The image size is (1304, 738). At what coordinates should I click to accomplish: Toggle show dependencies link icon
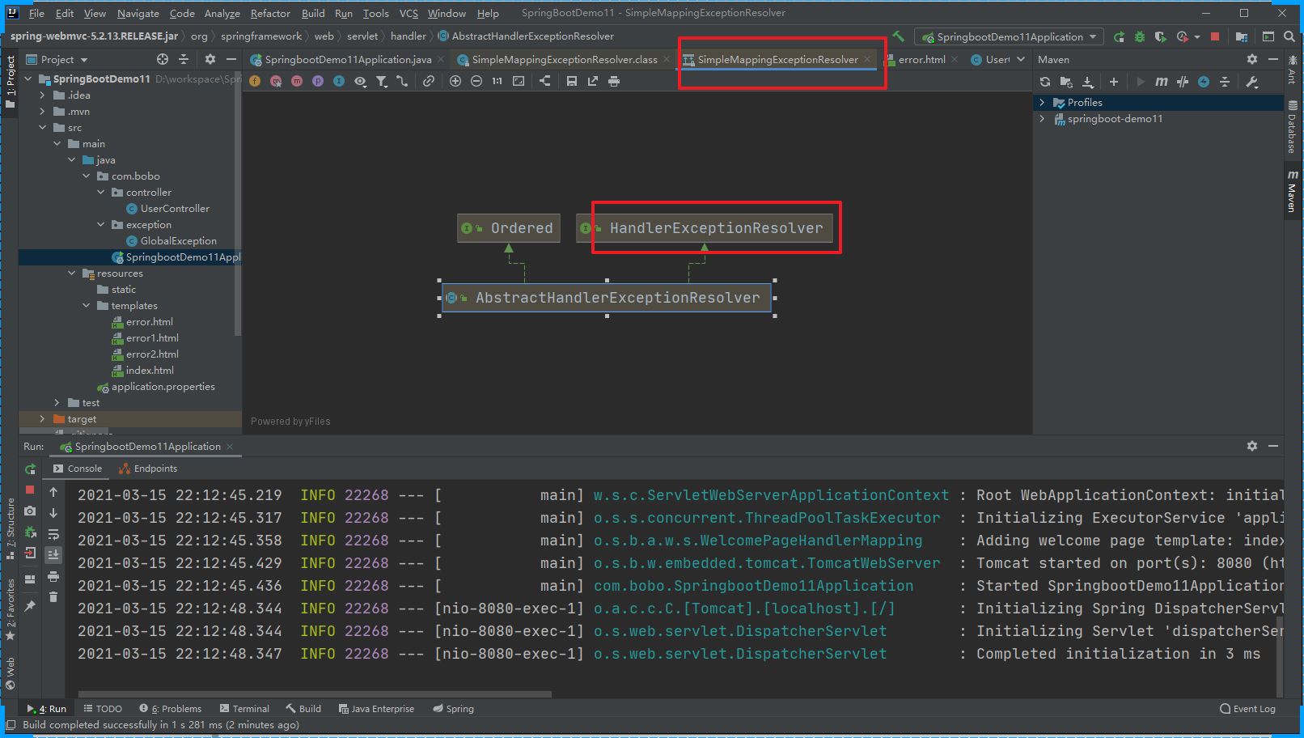click(429, 81)
